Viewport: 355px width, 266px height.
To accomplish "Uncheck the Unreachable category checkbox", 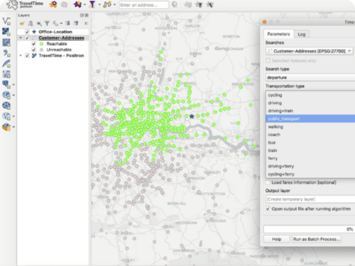I will click(x=34, y=49).
